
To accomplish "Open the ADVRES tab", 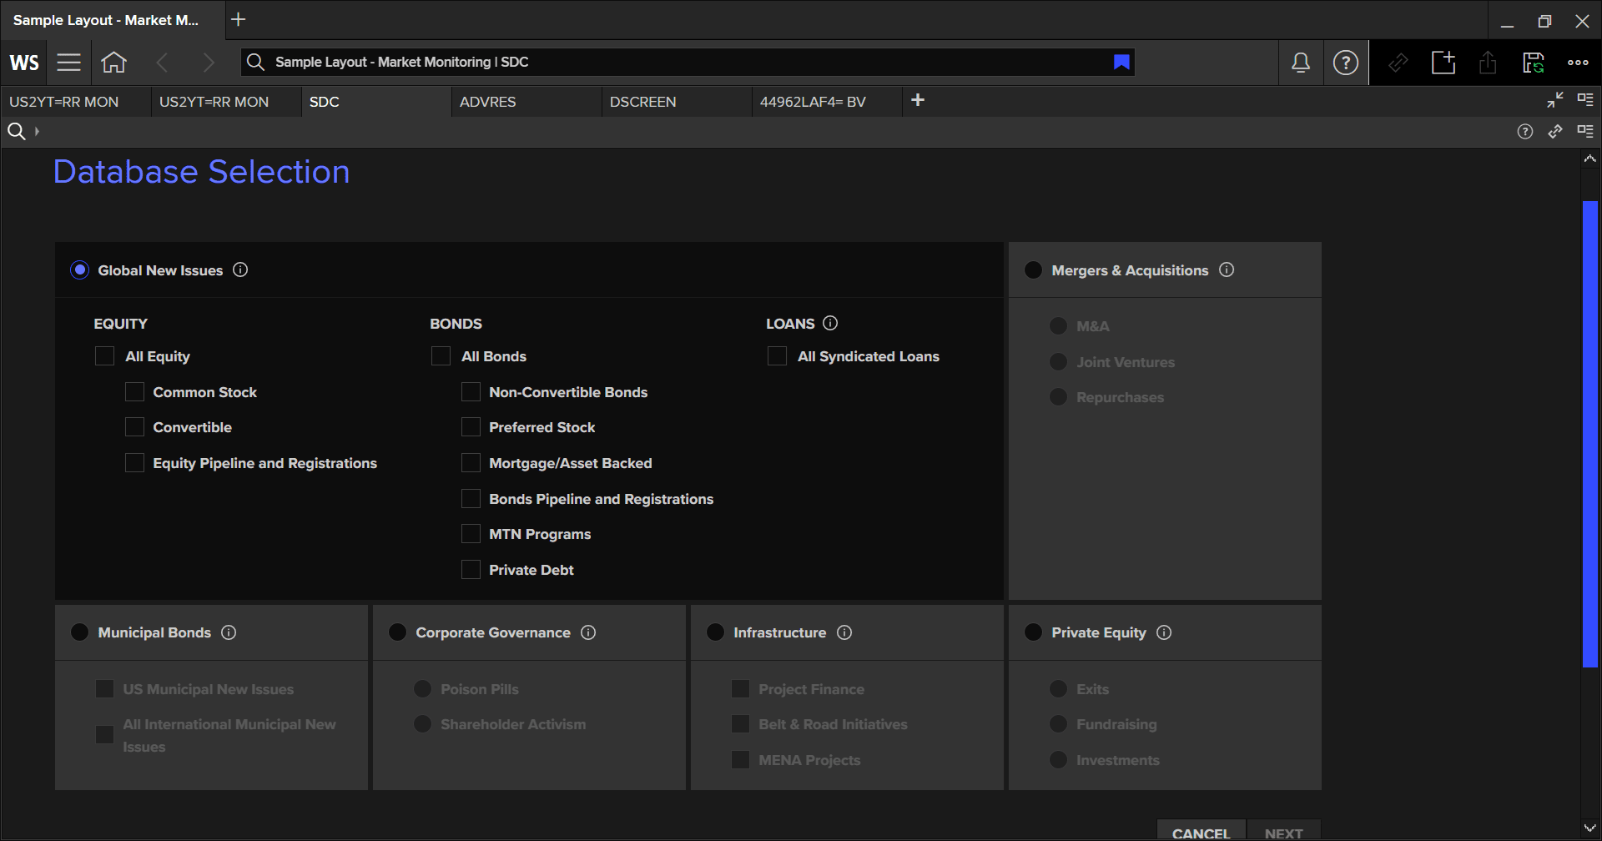I will [x=526, y=102].
